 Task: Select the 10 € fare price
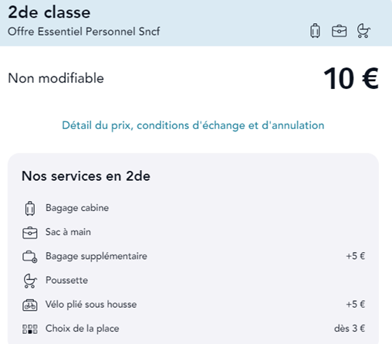coord(351,78)
